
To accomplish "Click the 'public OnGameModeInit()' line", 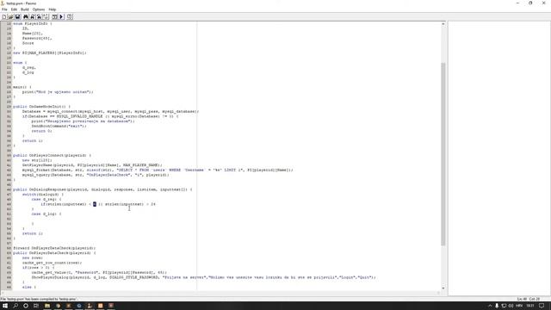I will click(x=41, y=107).
